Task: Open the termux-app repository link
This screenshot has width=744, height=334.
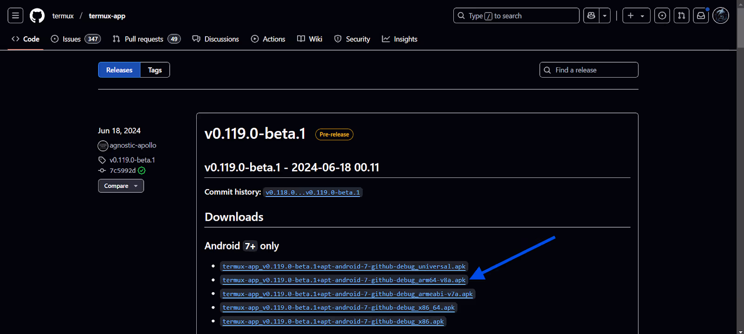Action: pos(107,16)
